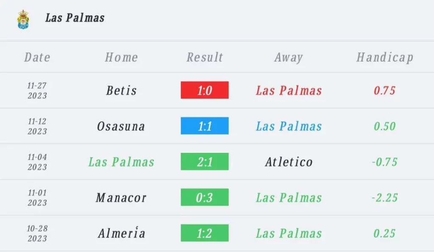The height and width of the screenshot is (252, 434).
Task: Select the Home column header
Action: 121,57
